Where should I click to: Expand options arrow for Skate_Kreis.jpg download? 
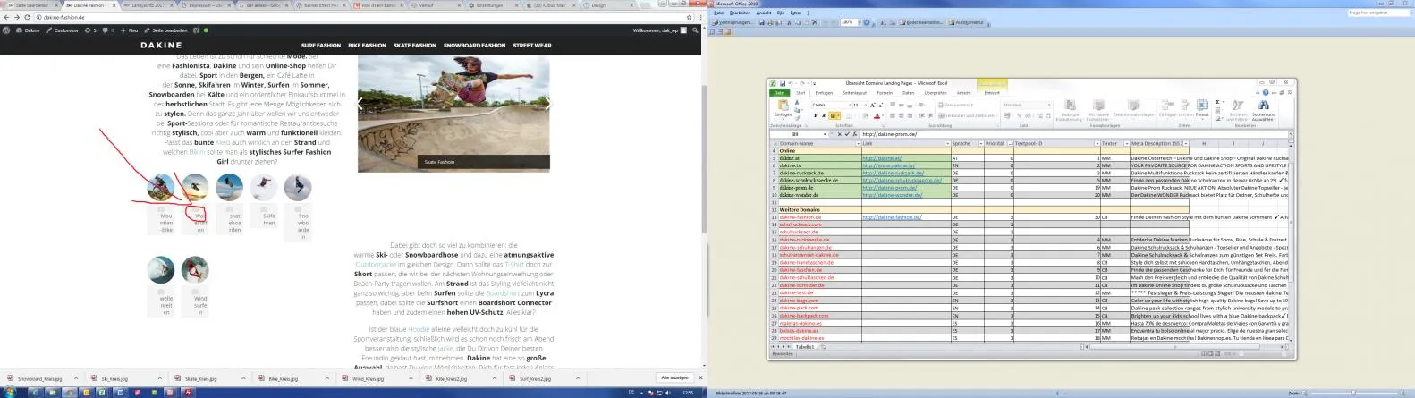pos(243,378)
